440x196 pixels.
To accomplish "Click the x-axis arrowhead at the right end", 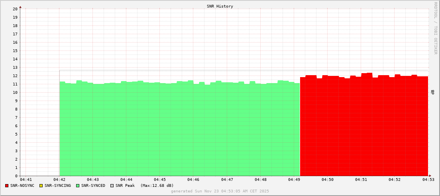I will (x=430, y=176).
